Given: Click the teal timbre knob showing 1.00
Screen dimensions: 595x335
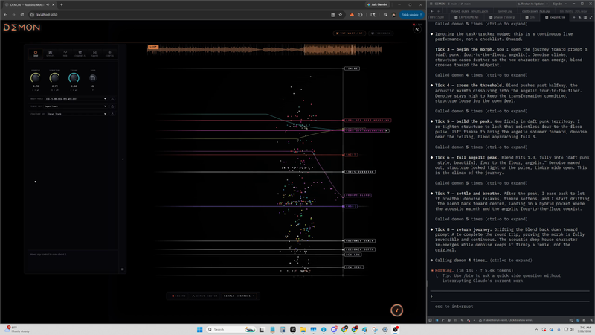Looking at the screenshot, I should [x=74, y=78].
